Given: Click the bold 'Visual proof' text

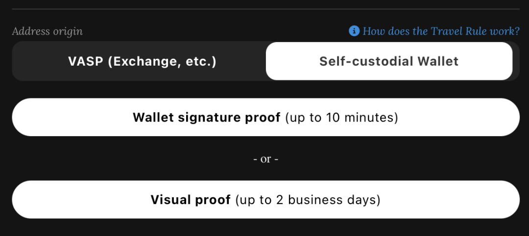Looking at the screenshot, I should (x=191, y=200).
